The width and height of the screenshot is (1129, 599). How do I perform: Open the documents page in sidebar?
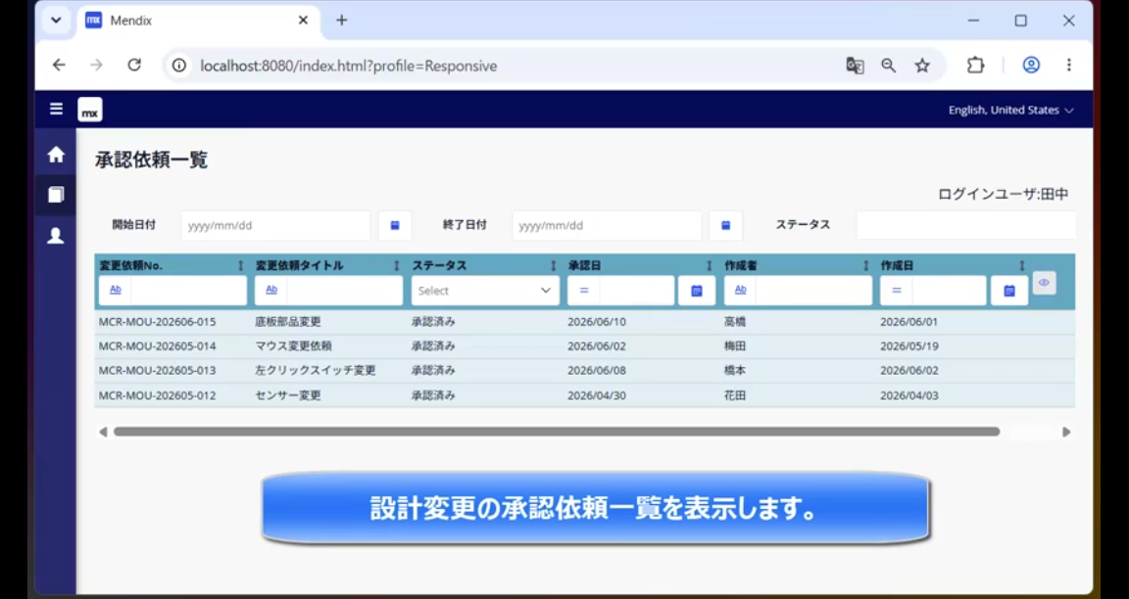pos(56,195)
